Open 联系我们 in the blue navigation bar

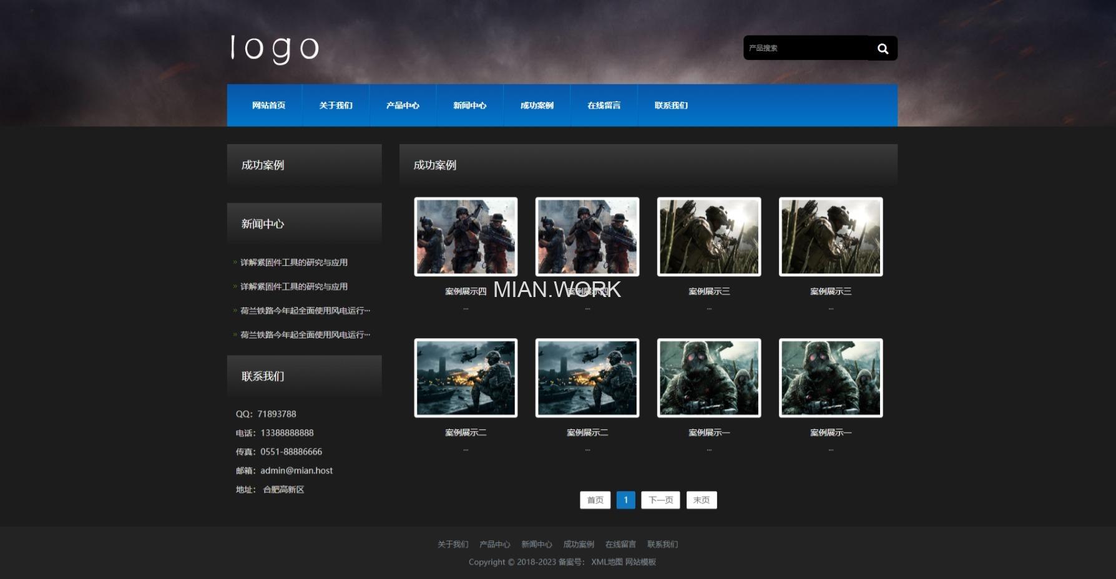671,105
